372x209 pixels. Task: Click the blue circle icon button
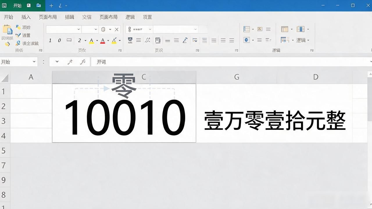(x=246, y=40)
